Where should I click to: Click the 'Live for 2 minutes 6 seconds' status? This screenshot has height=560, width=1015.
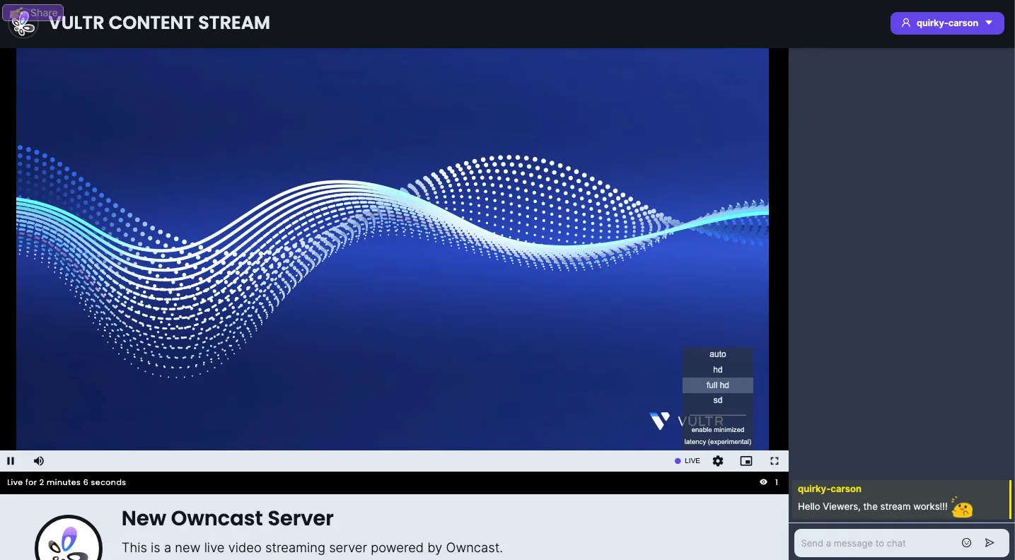coord(66,482)
